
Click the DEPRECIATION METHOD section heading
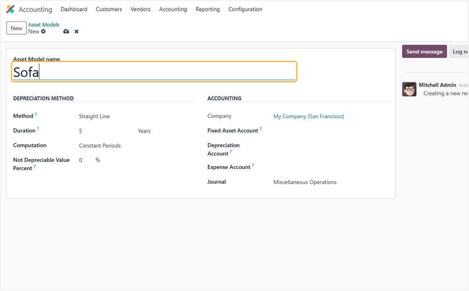pos(43,98)
